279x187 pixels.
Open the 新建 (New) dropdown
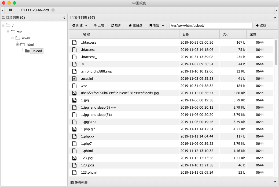click(x=80, y=25)
